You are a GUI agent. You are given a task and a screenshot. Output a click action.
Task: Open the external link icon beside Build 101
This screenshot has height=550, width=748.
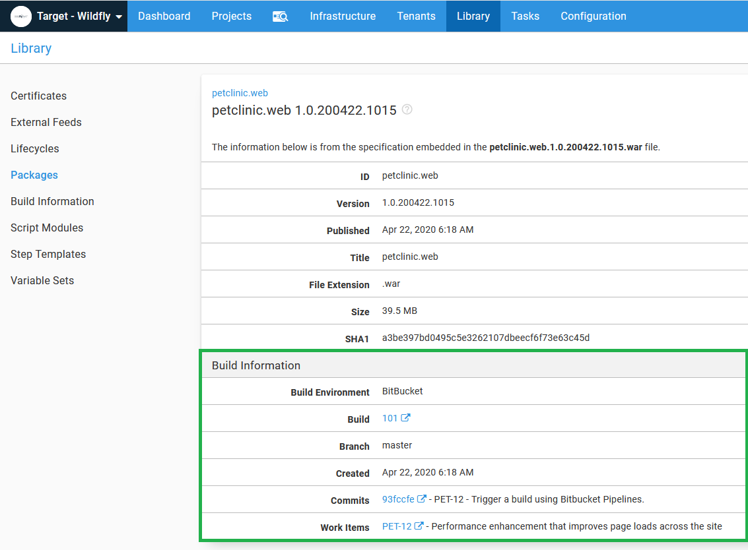pyautogui.click(x=405, y=417)
